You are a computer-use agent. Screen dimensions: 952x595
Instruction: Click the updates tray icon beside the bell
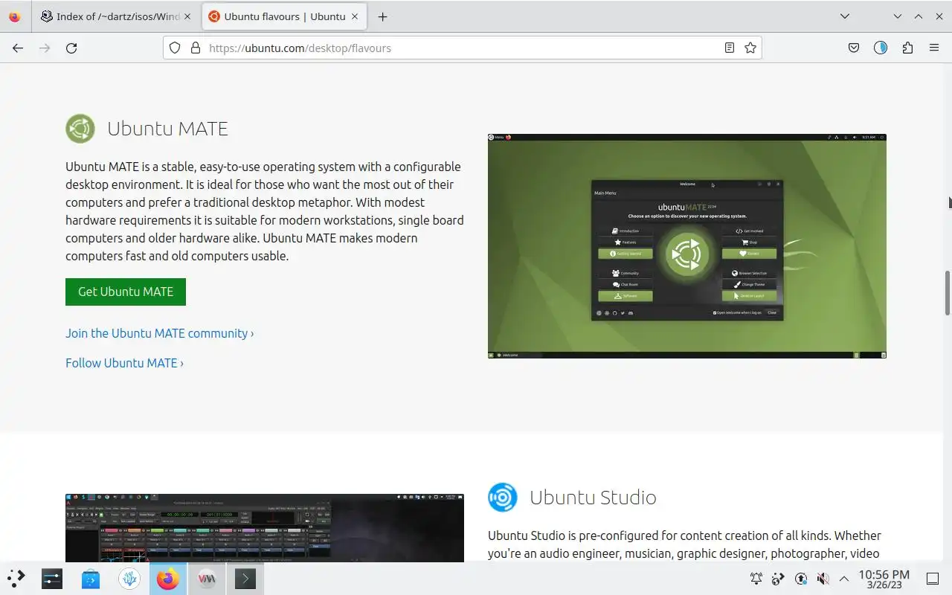(x=779, y=578)
